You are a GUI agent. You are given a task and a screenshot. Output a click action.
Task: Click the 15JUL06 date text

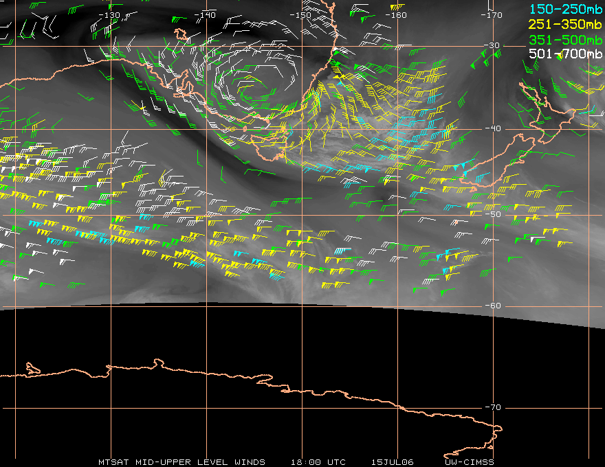coord(392,462)
